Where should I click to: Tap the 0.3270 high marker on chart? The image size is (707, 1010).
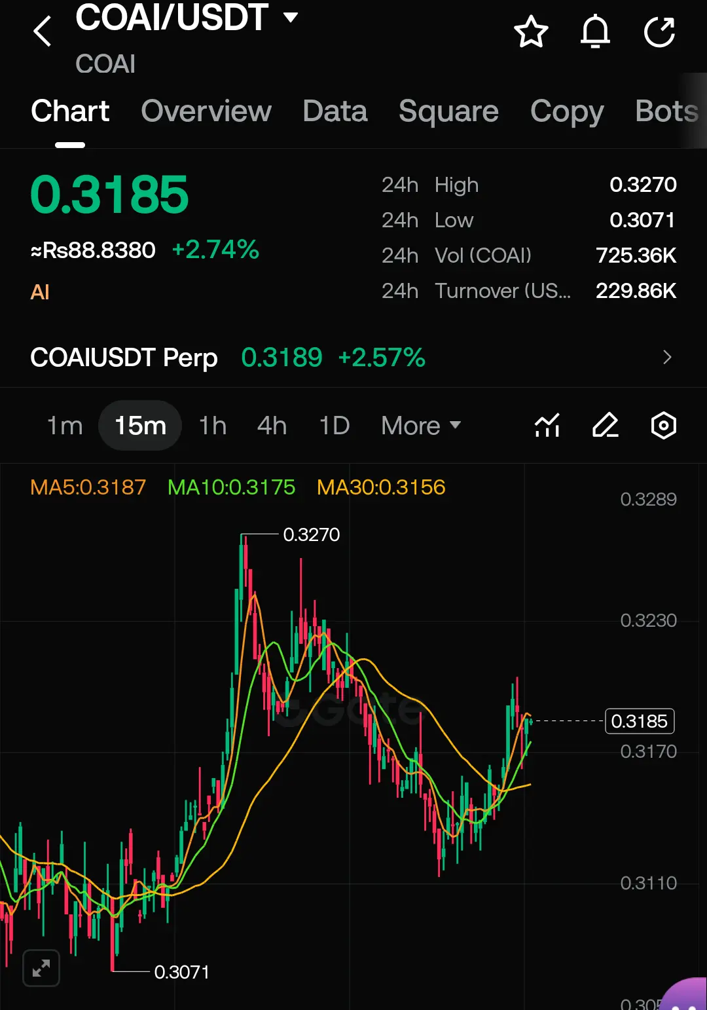[312, 534]
